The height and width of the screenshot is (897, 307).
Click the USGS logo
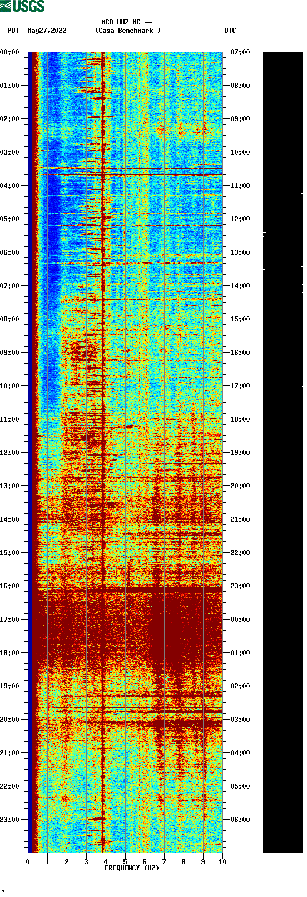22,6
